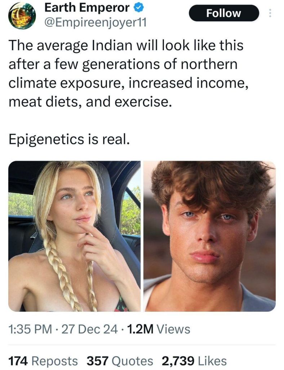Click the Views label text
284x370 pixels.
pos(173,329)
